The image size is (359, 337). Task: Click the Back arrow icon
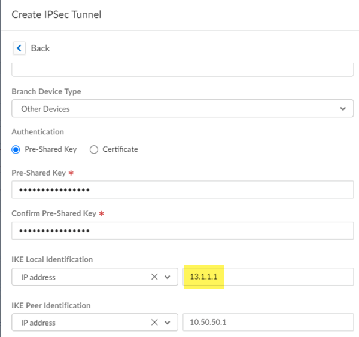(19, 48)
